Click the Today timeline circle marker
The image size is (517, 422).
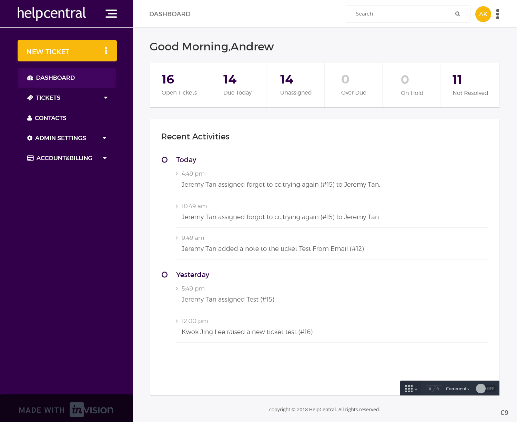(x=165, y=160)
